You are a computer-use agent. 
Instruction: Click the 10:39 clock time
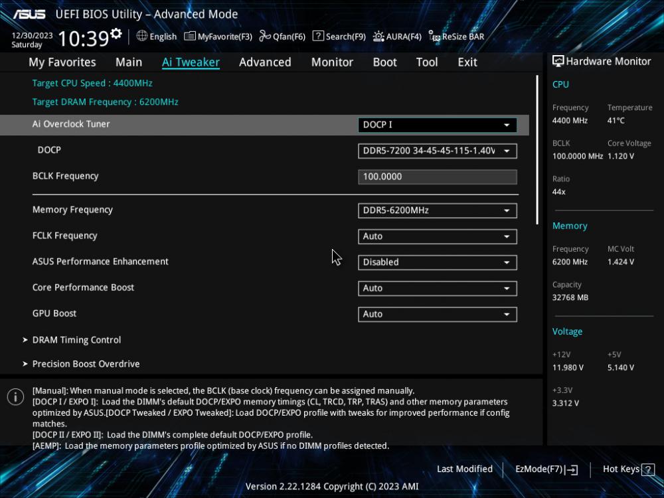[84, 39]
